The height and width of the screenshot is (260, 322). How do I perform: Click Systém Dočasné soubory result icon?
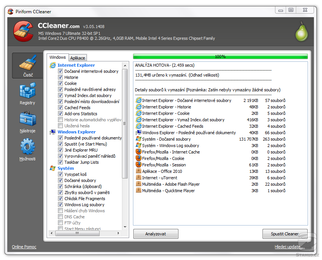pyautogui.click(x=139, y=139)
